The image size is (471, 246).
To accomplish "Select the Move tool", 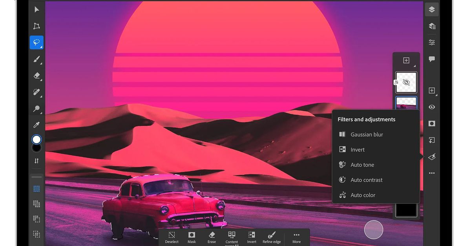I will click(37, 9).
